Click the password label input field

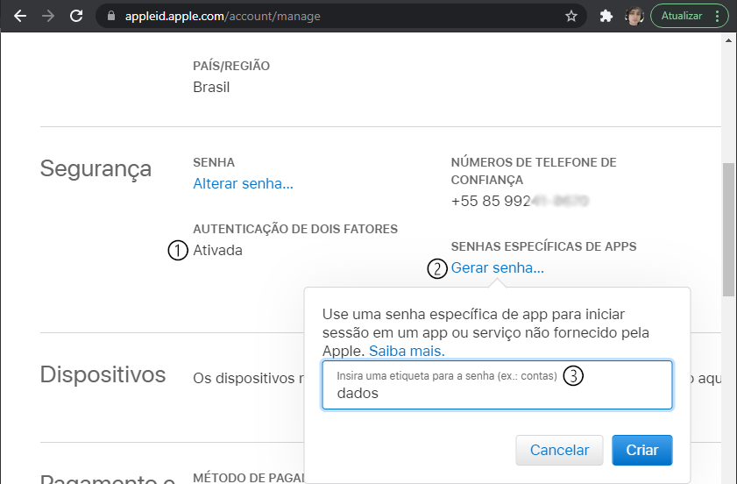(497, 385)
